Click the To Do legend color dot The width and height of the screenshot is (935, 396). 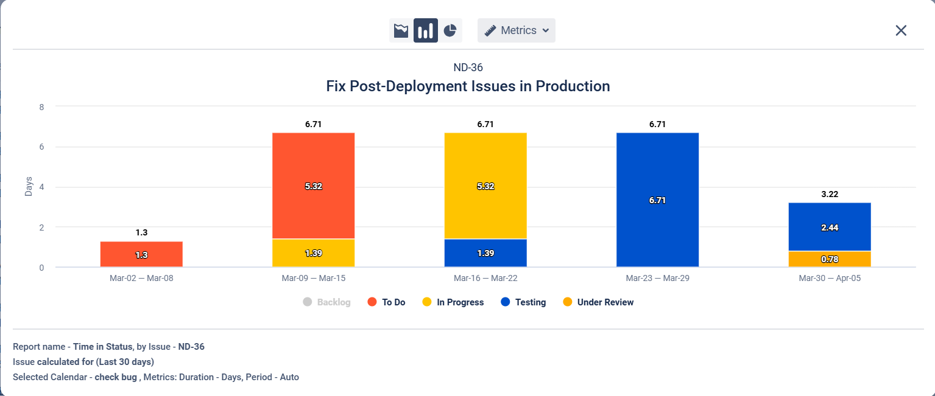tap(372, 302)
